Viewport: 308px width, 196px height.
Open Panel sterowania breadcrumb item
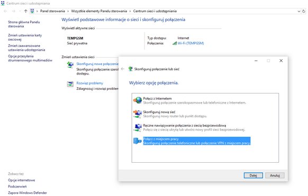52,11
